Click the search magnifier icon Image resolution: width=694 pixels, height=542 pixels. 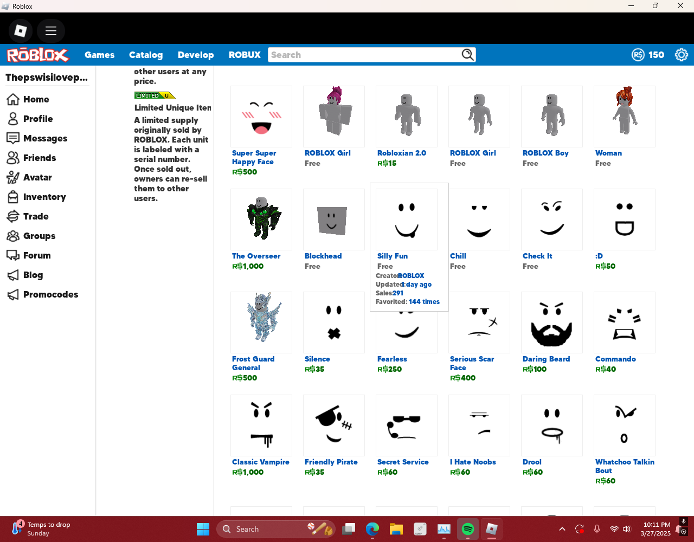467,55
